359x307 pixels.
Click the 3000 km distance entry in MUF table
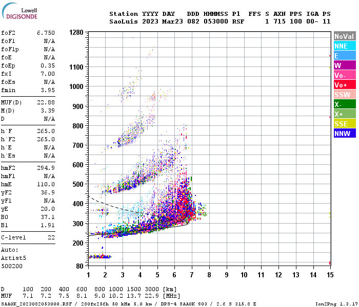tap(152, 289)
